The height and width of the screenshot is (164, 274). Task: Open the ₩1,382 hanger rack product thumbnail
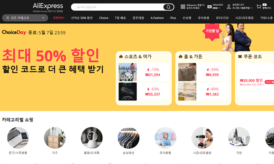pyautogui.click(x=187, y=92)
